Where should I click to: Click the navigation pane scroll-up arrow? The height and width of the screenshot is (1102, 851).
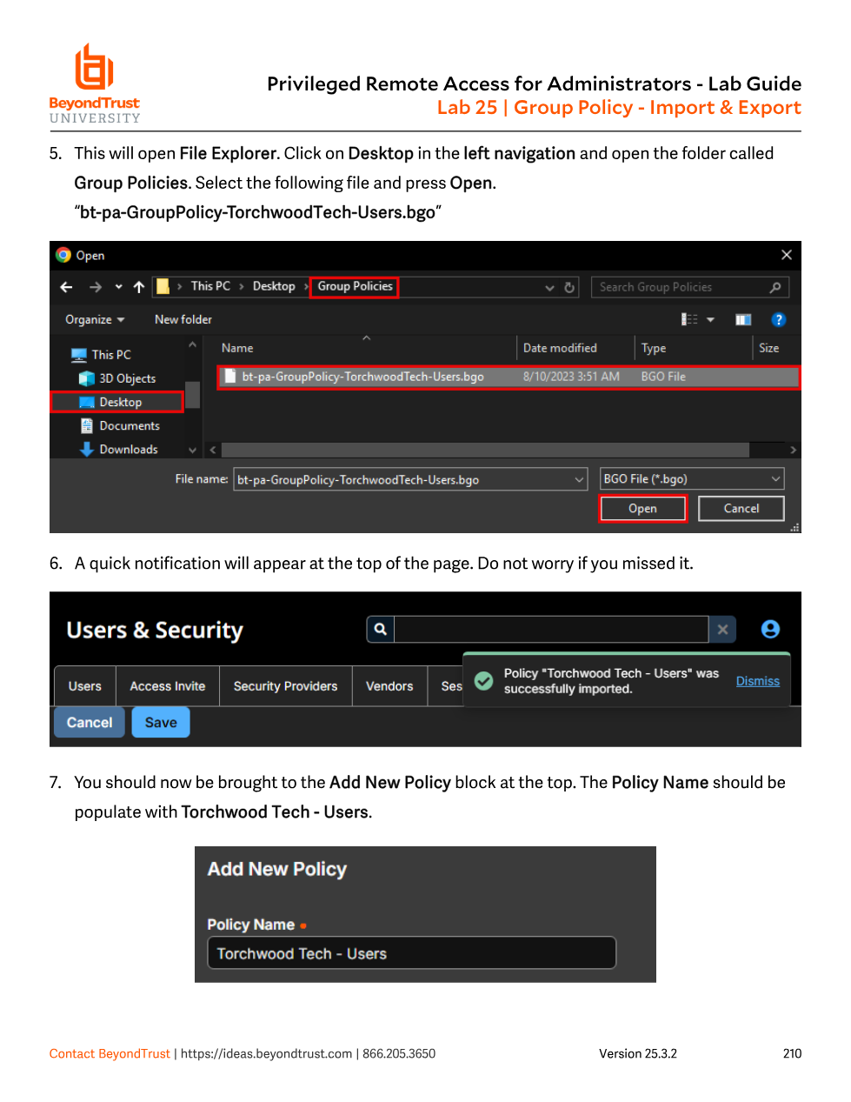tap(192, 345)
